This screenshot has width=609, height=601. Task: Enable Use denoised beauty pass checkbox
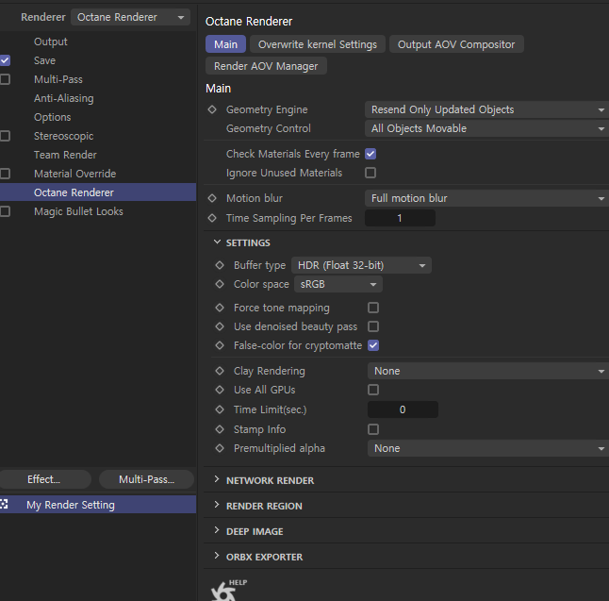pos(373,326)
